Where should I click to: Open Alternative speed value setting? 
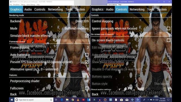(49, 69)
